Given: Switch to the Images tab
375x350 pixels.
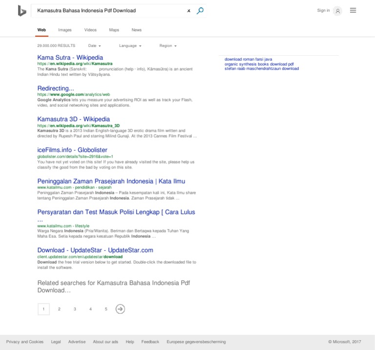Looking at the screenshot, I should click(65, 30).
